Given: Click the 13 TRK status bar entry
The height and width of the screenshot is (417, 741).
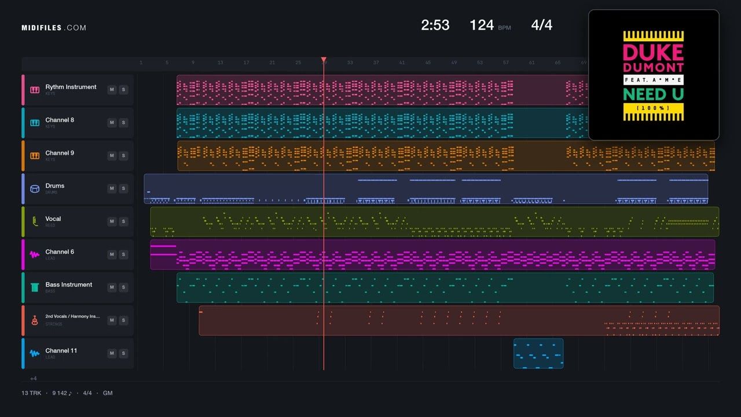Looking at the screenshot, I should point(31,393).
